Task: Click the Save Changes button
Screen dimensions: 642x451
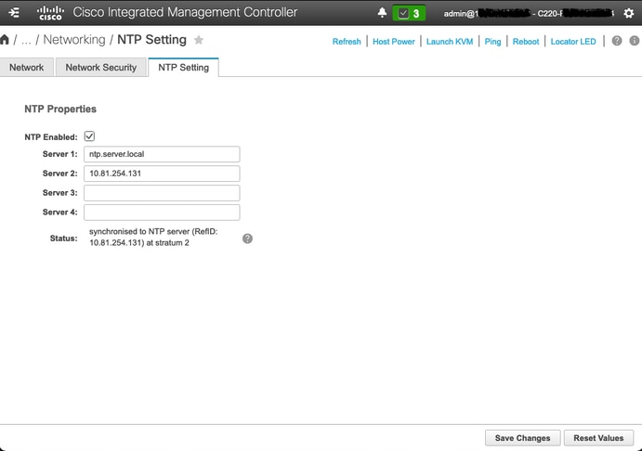Action: click(523, 438)
